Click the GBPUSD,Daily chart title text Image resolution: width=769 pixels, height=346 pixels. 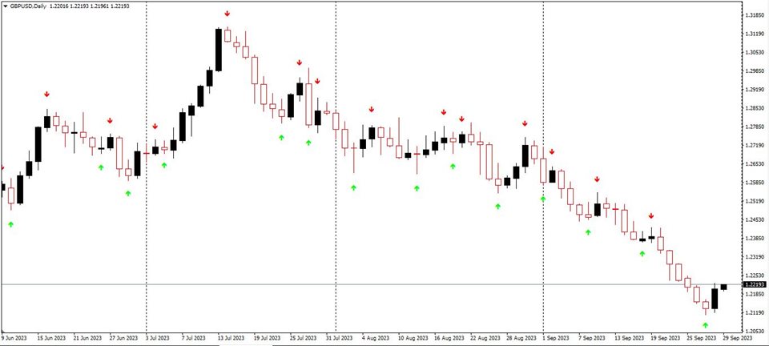pyautogui.click(x=27, y=6)
